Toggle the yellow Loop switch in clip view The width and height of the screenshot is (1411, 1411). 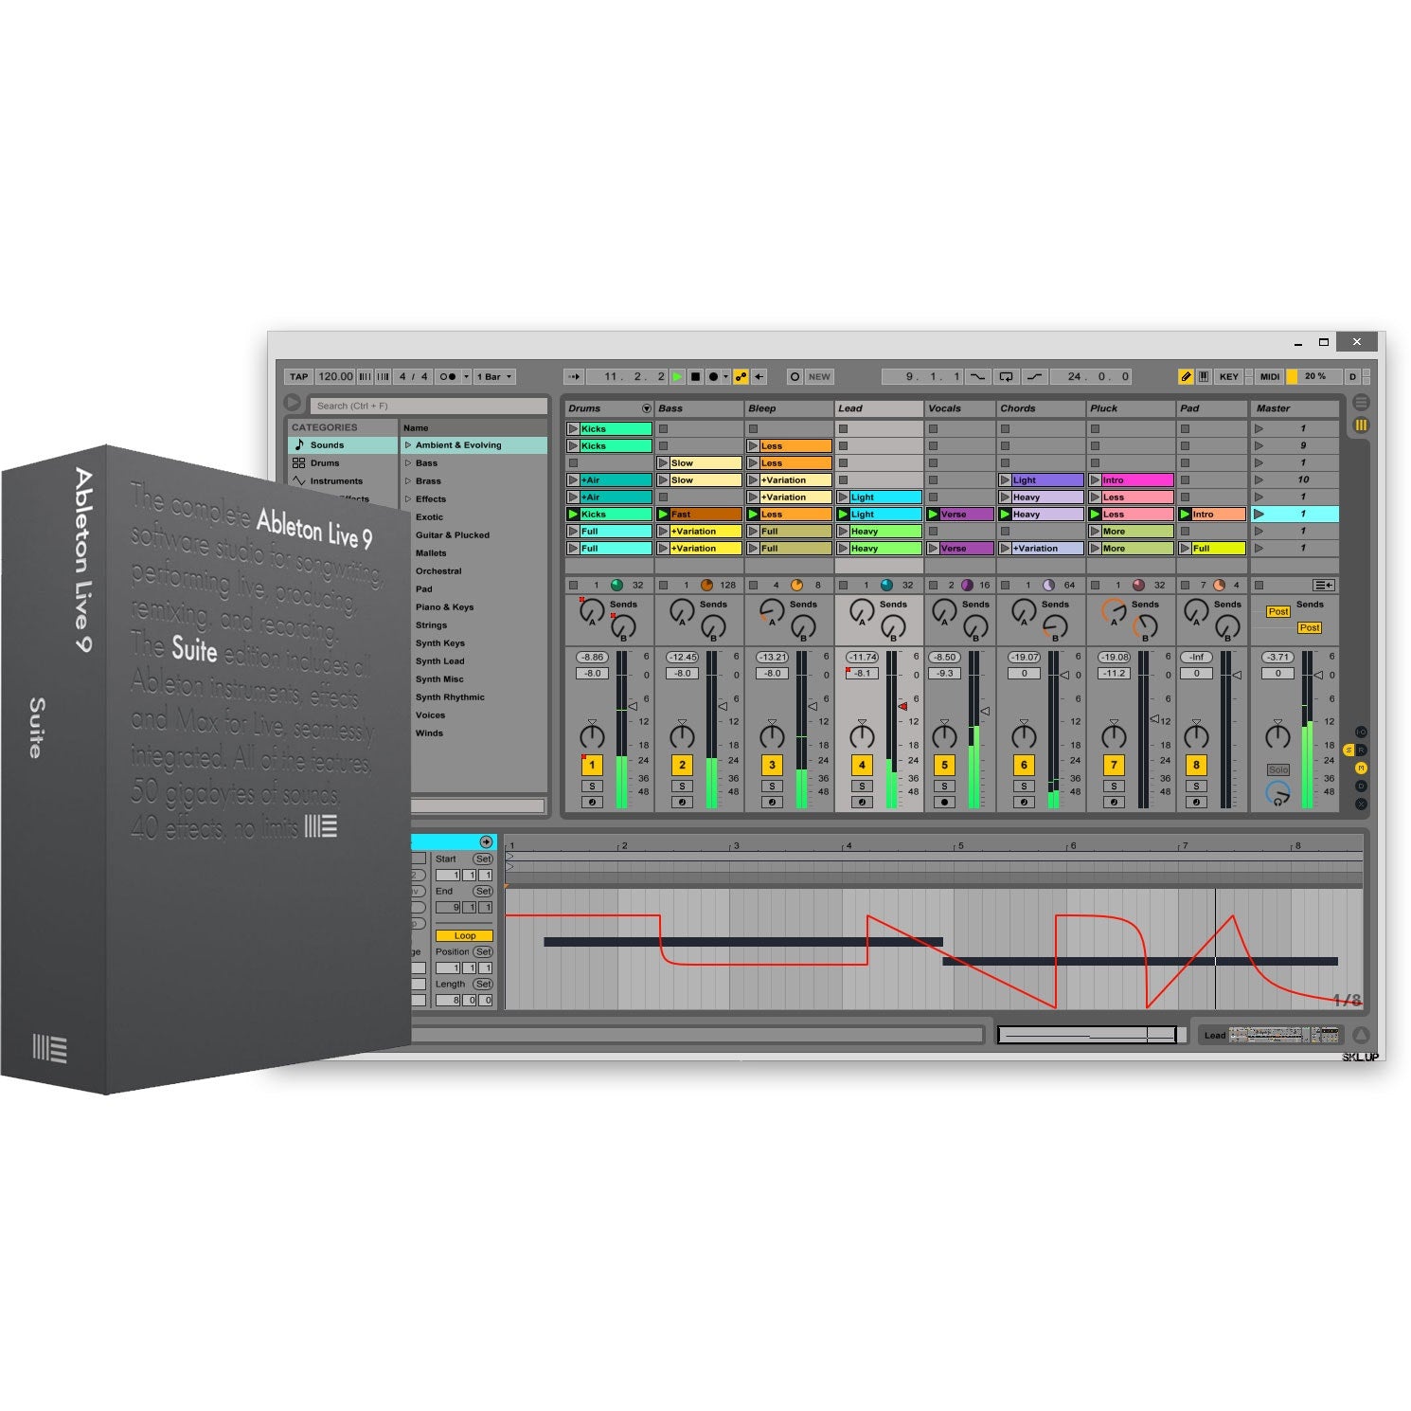464,935
